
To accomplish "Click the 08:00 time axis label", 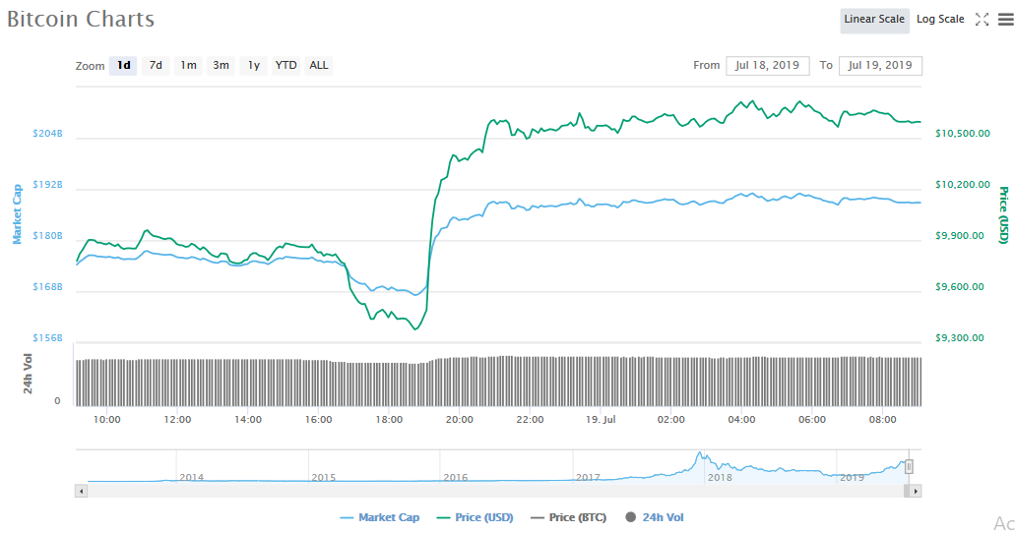I will tap(882, 419).
